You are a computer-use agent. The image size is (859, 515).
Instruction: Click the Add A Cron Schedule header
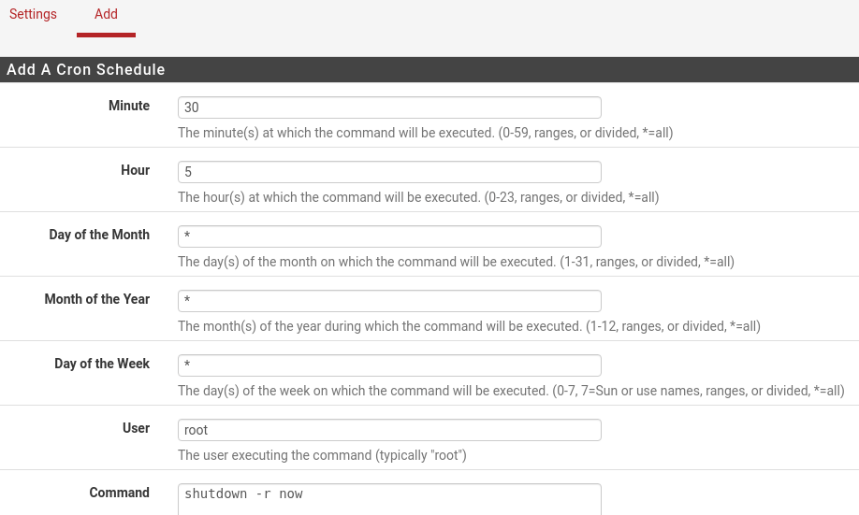pos(86,70)
